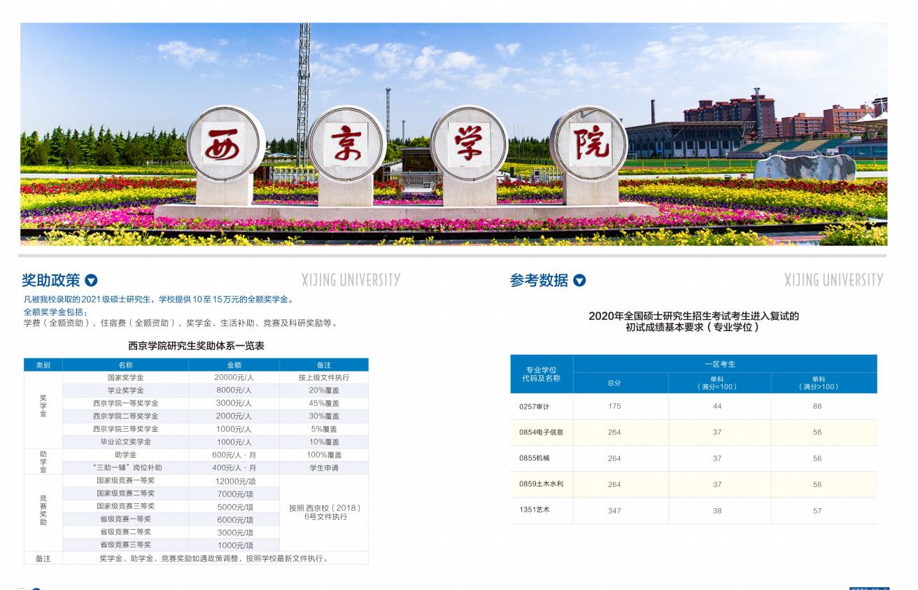Click the 0854电子信息 row label
This screenshot has width=918, height=590.
tap(542, 433)
